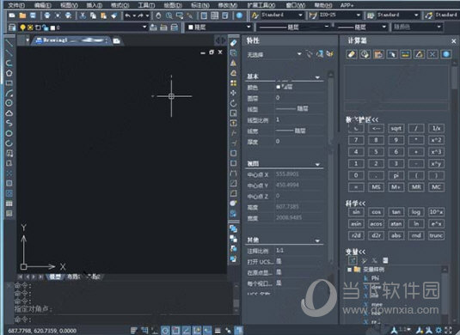Viewport: 460px width, 335px height.
Task: Open the 文件(F) menu
Action: tap(16, 5)
